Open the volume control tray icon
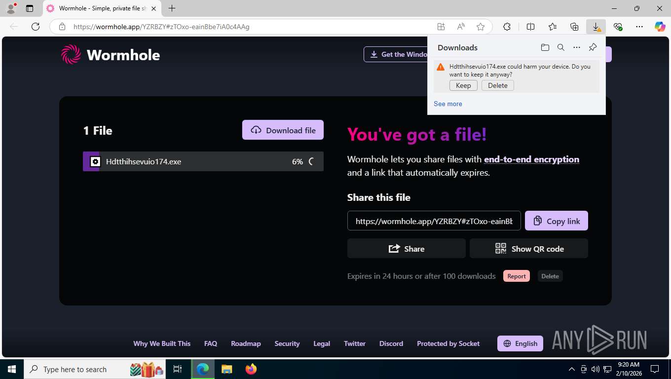Viewport: 671px width, 379px height. [595, 369]
